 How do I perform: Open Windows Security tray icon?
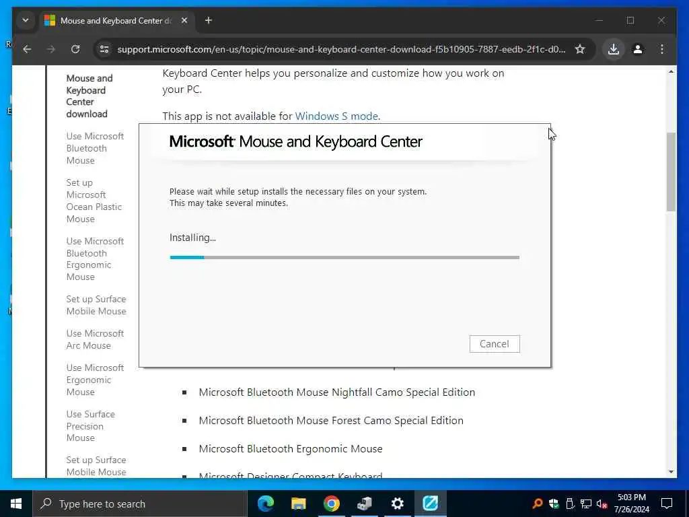pos(554,504)
